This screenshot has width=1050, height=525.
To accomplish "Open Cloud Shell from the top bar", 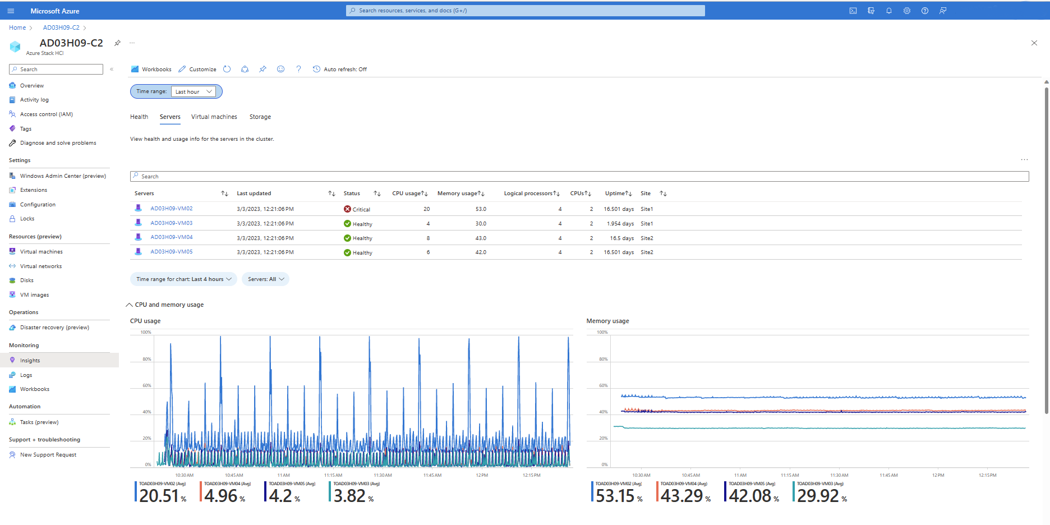I will (x=853, y=11).
